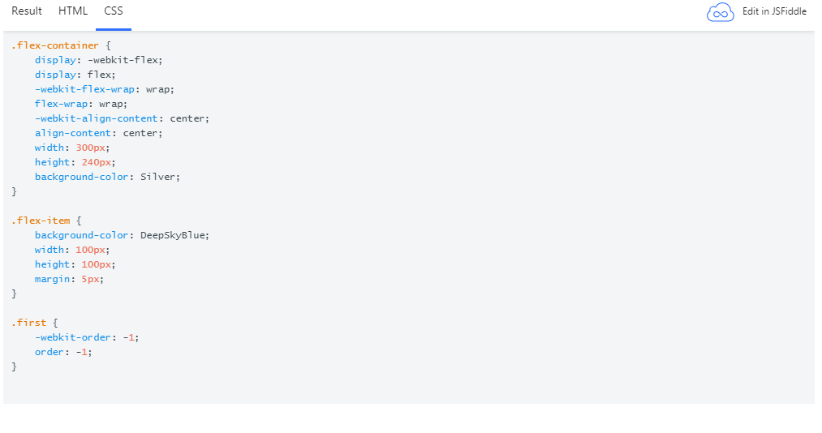Click the align-content: center line
This screenshot has height=433, width=822.
[x=98, y=133]
